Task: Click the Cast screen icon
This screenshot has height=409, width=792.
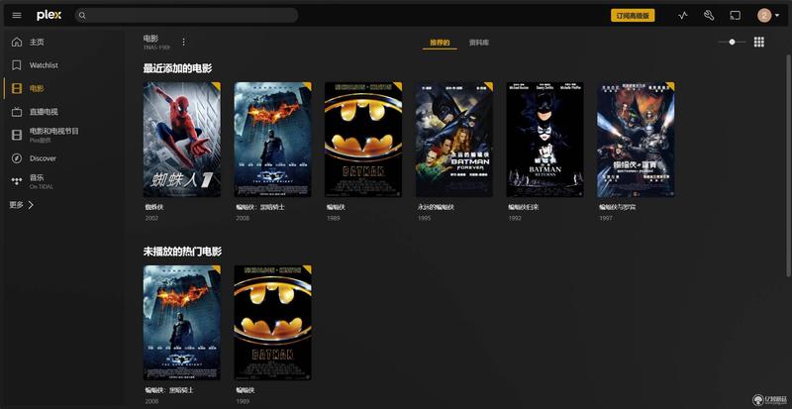Action: coord(735,15)
